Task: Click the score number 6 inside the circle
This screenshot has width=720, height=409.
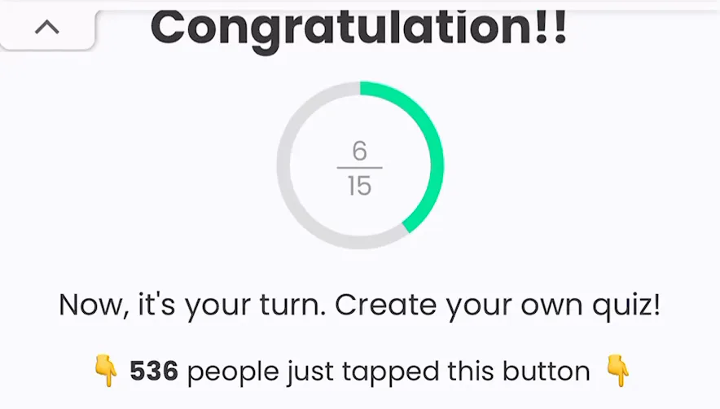Action: pos(359,151)
